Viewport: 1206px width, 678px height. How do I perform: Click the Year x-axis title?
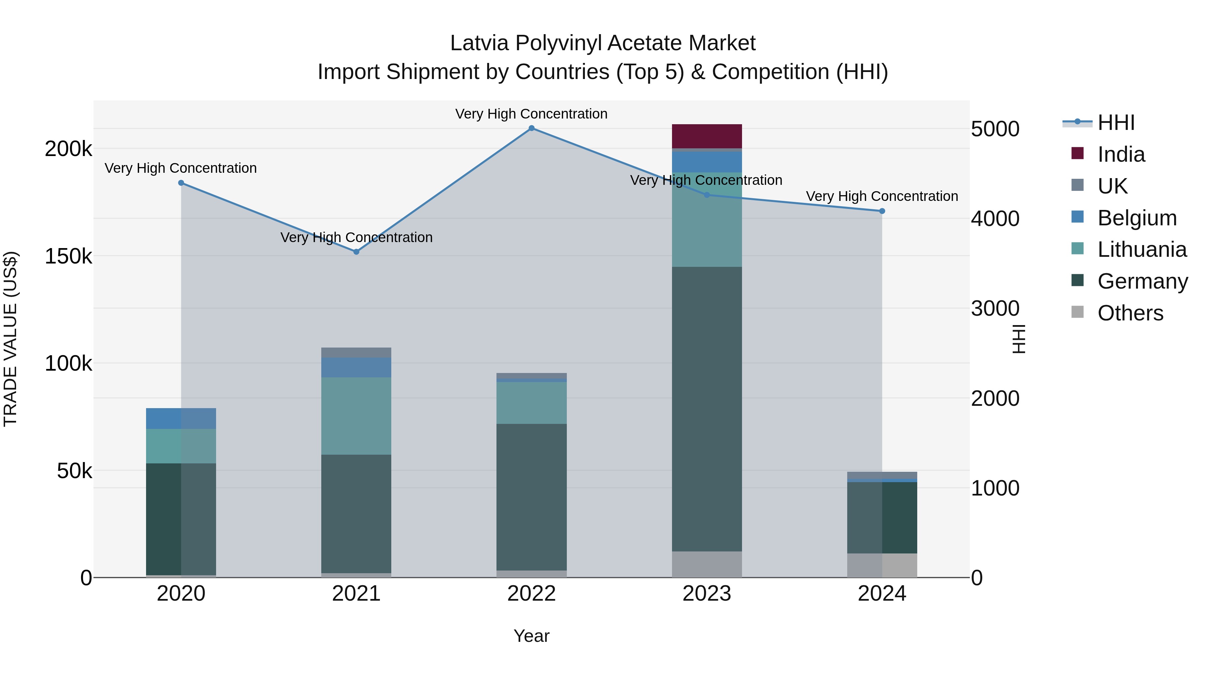click(x=531, y=636)
